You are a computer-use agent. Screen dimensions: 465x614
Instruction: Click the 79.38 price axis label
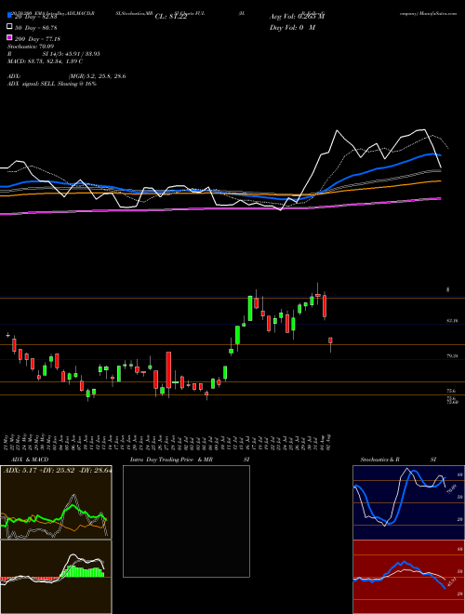pyautogui.click(x=452, y=356)
